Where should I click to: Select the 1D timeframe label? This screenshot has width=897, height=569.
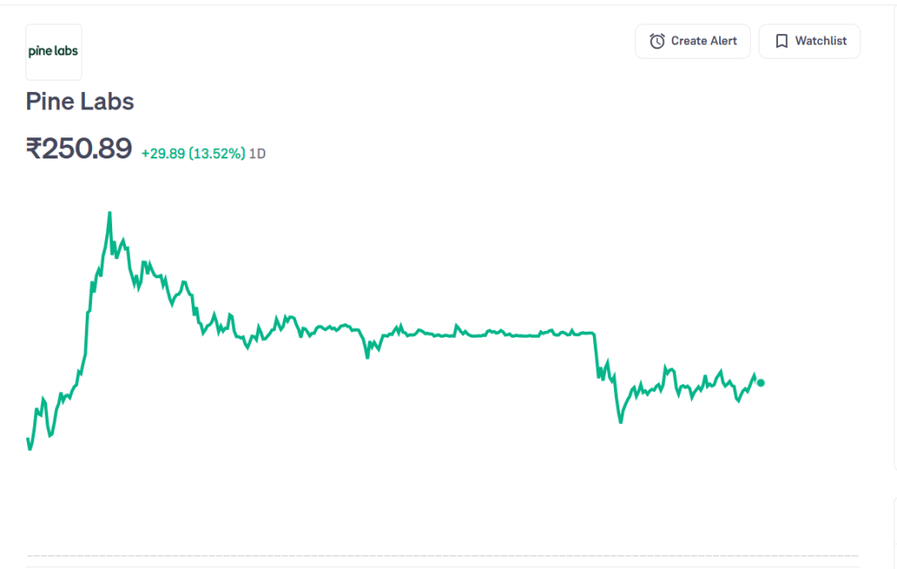(258, 154)
